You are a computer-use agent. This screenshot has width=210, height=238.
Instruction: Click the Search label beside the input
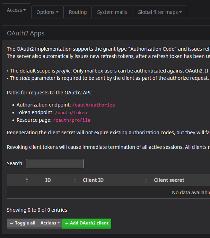(x=15, y=163)
